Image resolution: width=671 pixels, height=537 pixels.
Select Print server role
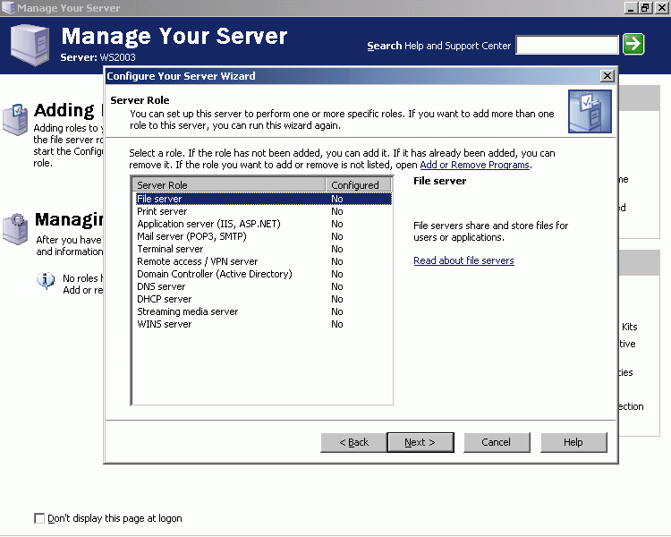[x=163, y=211]
